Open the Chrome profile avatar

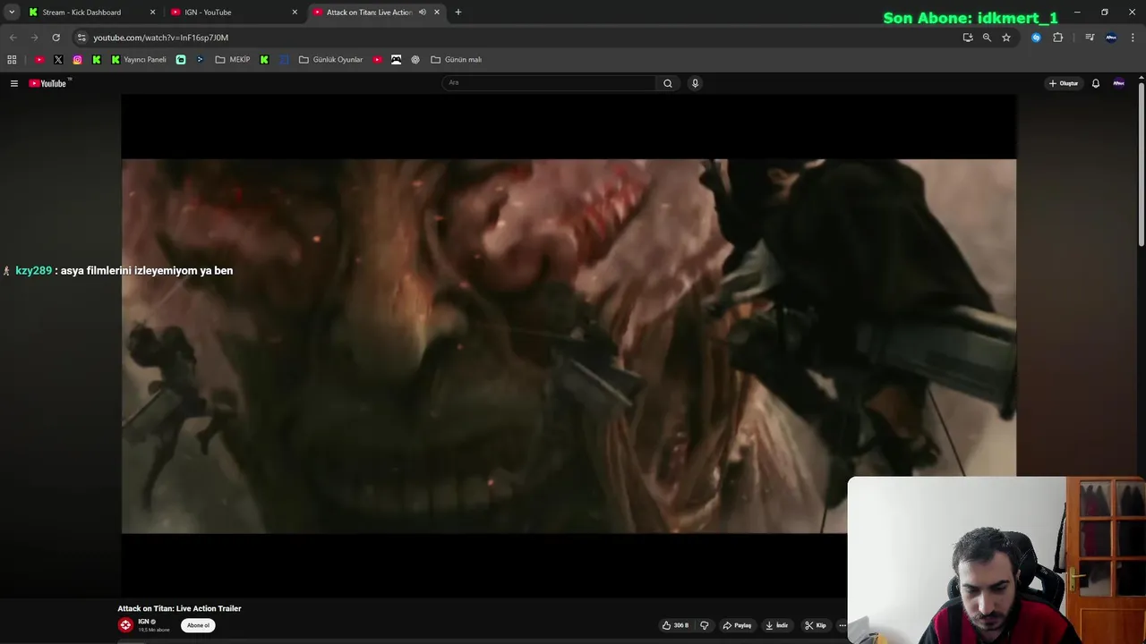[x=1111, y=38]
